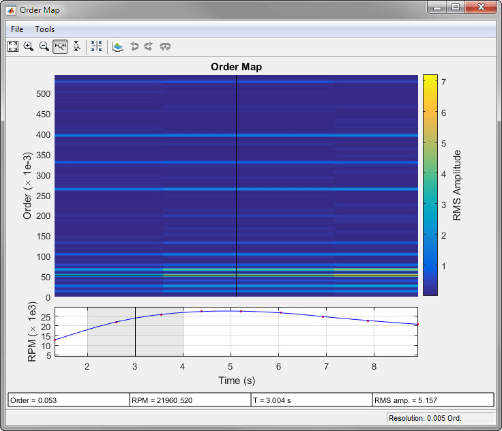Click the RMS Amplitude colorbar
The width and height of the screenshot is (502, 431).
pyautogui.click(x=430, y=184)
